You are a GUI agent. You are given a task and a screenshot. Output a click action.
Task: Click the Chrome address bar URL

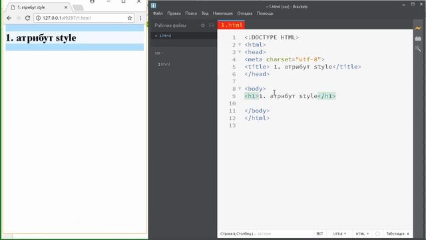67,18
